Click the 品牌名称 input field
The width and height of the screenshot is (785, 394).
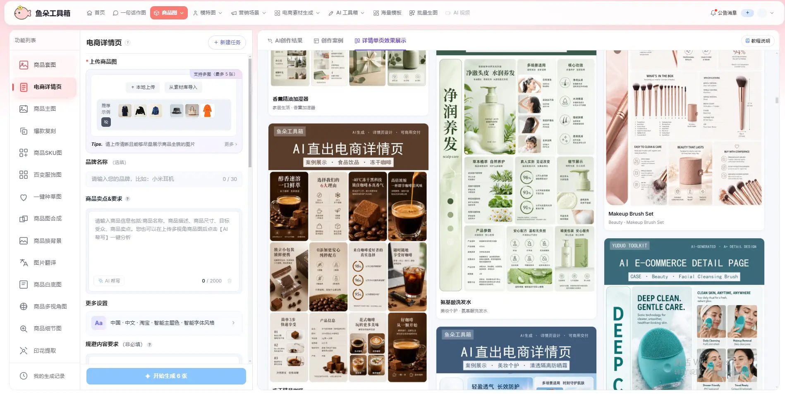tap(164, 179)
